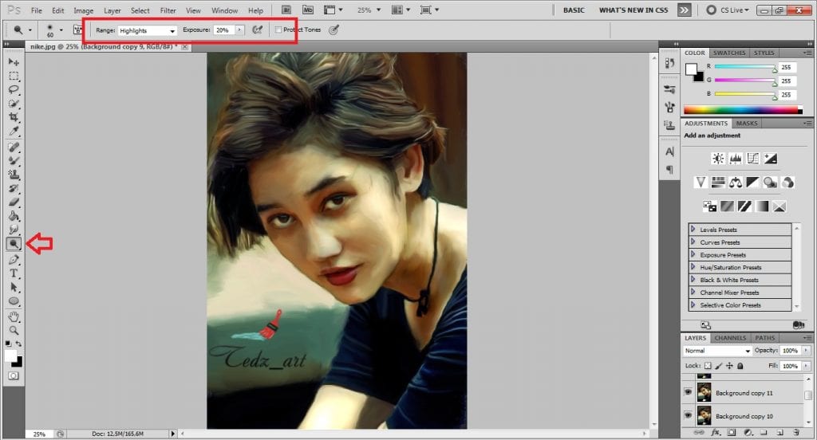
Task: Select the Burn tool in the toolbox
Action: [x=14, y=244]
